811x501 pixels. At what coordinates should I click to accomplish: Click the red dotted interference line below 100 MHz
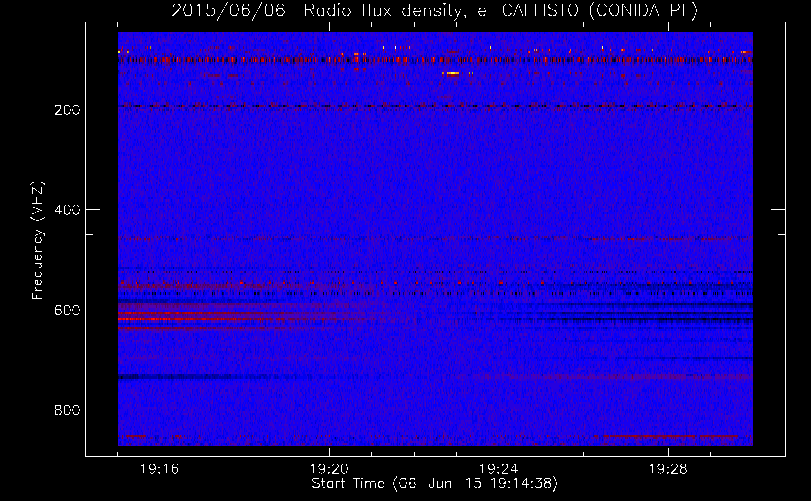(x=435, y=59)
